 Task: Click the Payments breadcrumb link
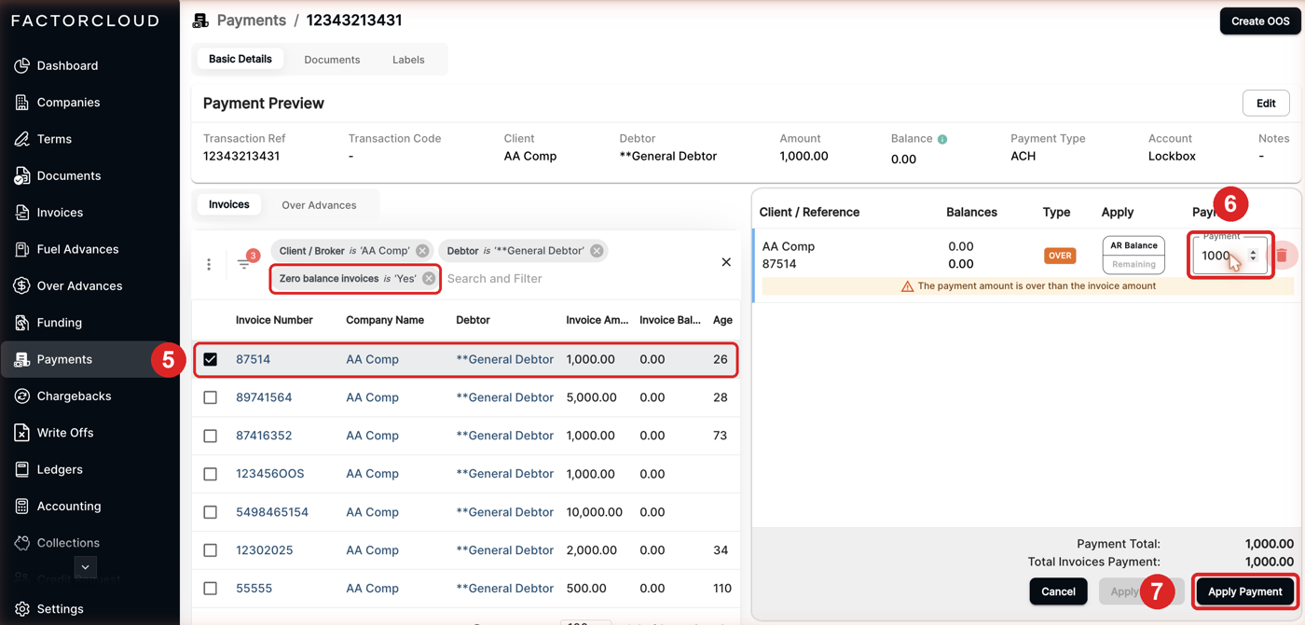tap(252, 21)
